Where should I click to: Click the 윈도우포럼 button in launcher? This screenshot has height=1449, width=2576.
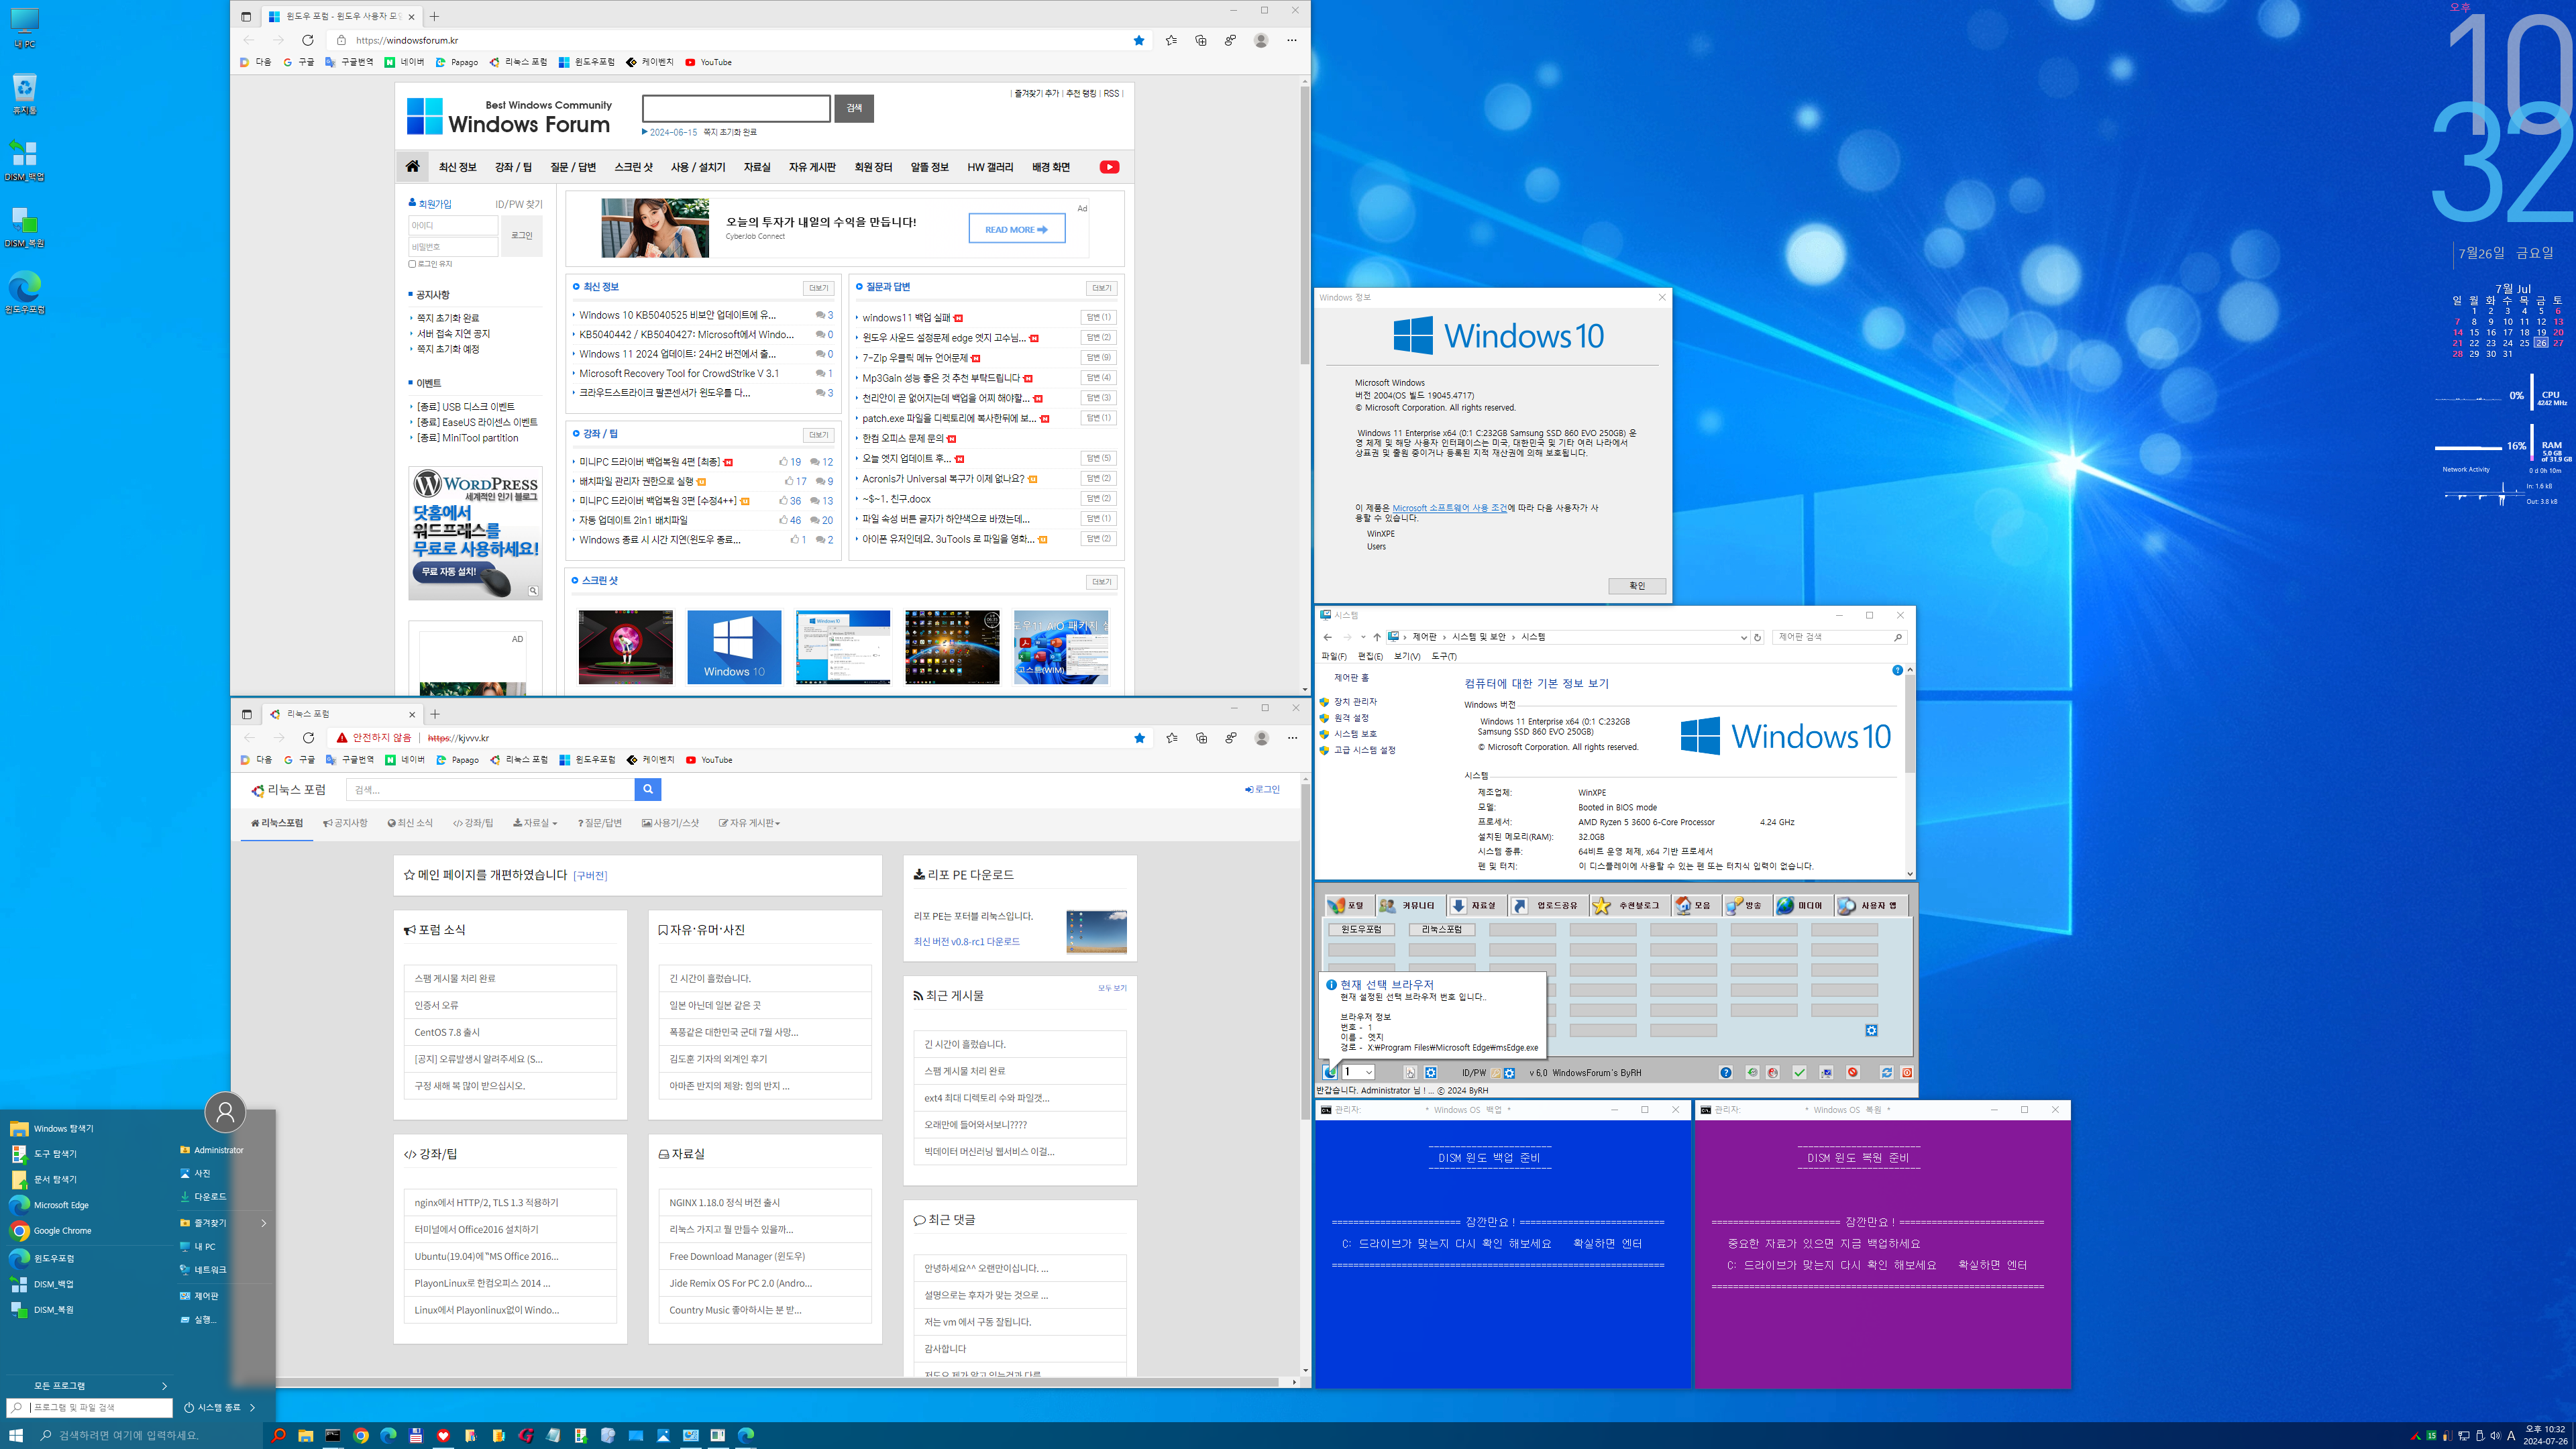pyautogui.click(x=1361, y=929)
